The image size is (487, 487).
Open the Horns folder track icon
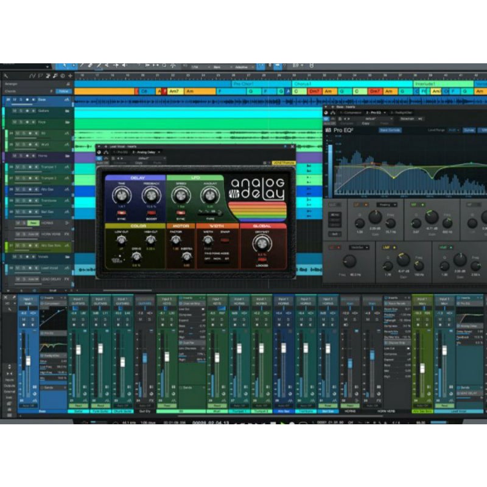67,156
